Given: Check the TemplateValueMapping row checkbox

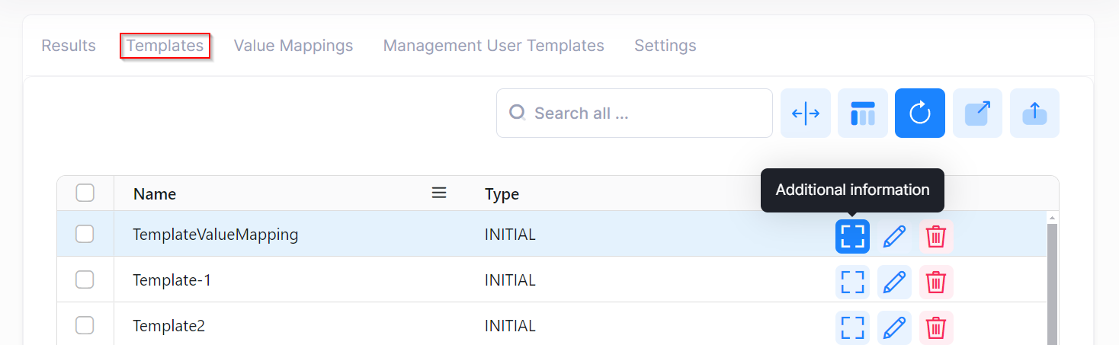Looking at the screenshot, I should [x=85, y=235].
